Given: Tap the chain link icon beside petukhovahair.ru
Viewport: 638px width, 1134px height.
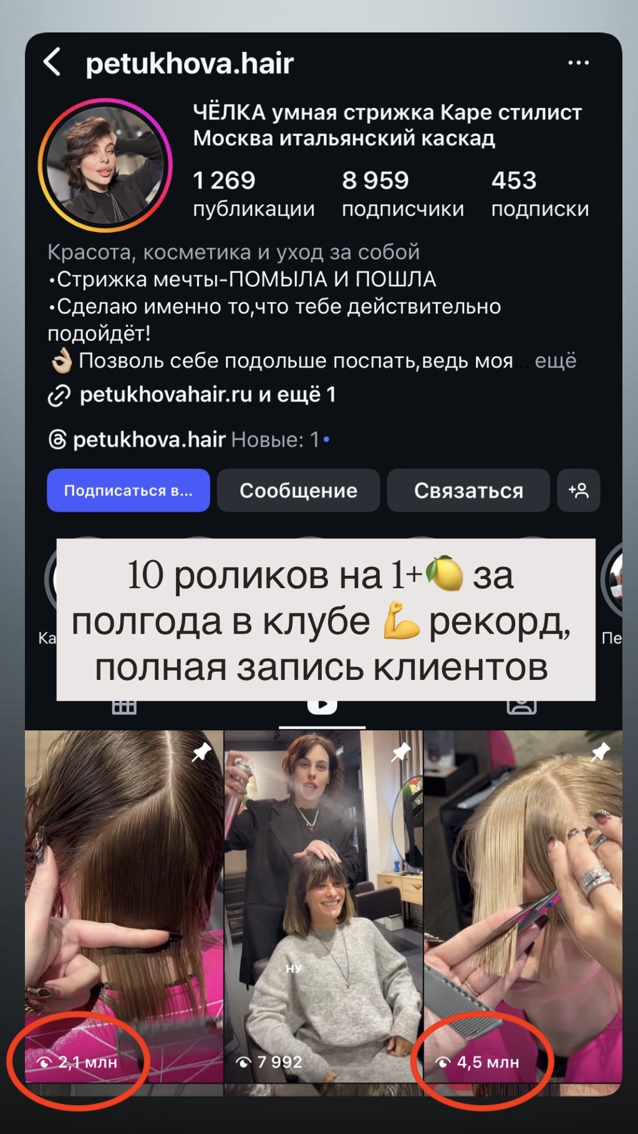Looking at the screenshot, I should click(59, 395).
